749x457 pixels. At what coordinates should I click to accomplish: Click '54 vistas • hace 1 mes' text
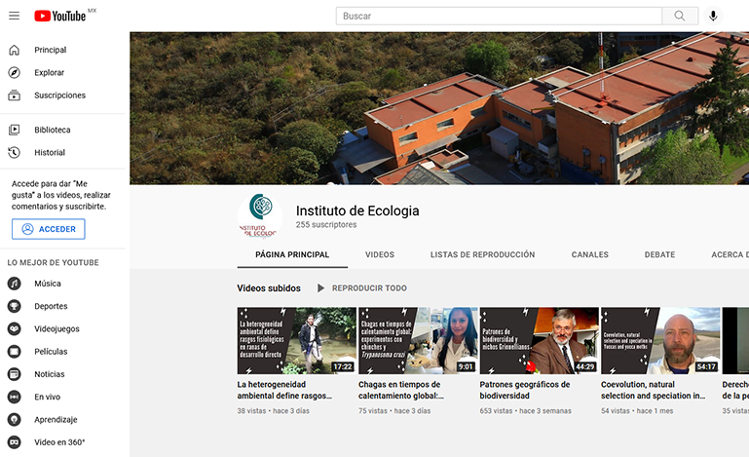(637, 410)
